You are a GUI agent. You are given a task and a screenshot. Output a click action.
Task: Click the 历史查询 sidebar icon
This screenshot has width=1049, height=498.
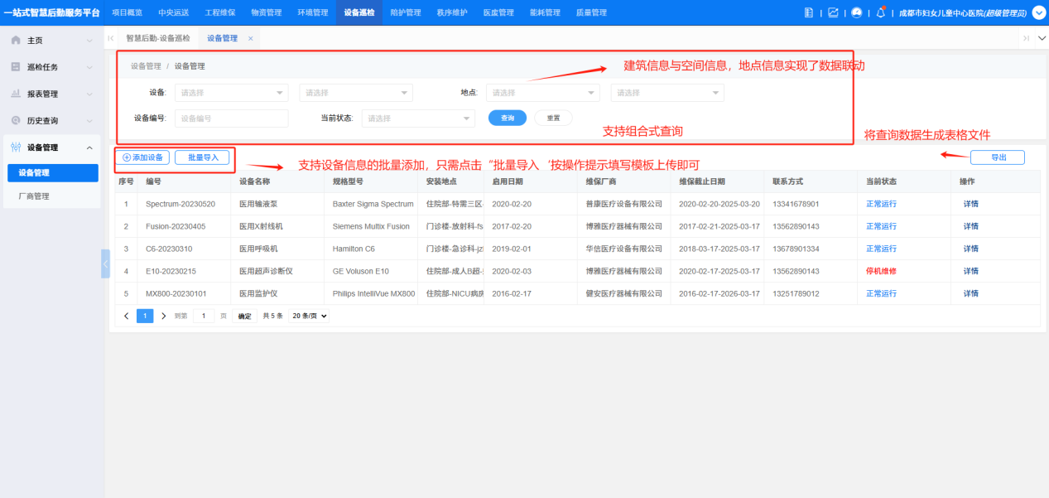16,120
